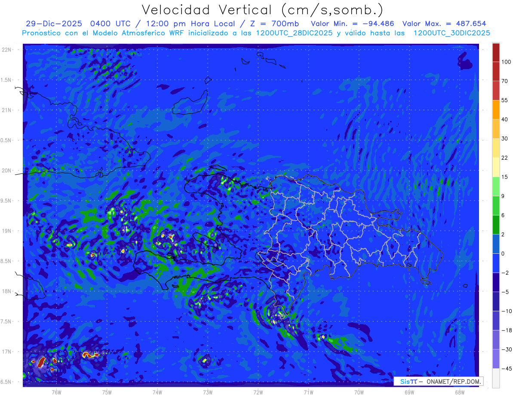The width and height of the screenshot is (516, 398).
Task: Click the '70W' longitude label
Action: [359, 392]
